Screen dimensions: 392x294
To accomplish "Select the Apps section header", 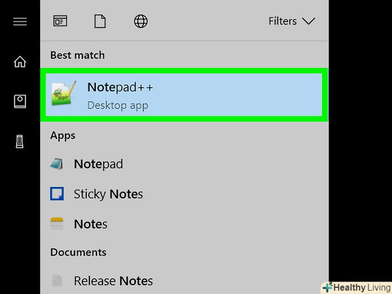I will (63, 136).
